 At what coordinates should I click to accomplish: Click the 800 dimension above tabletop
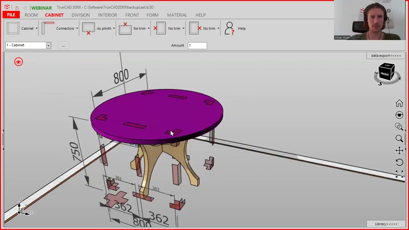click(121, 76)
